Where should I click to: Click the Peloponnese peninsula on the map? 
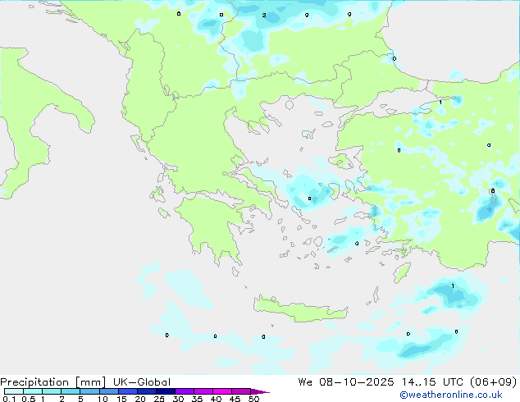click(216, 226)
